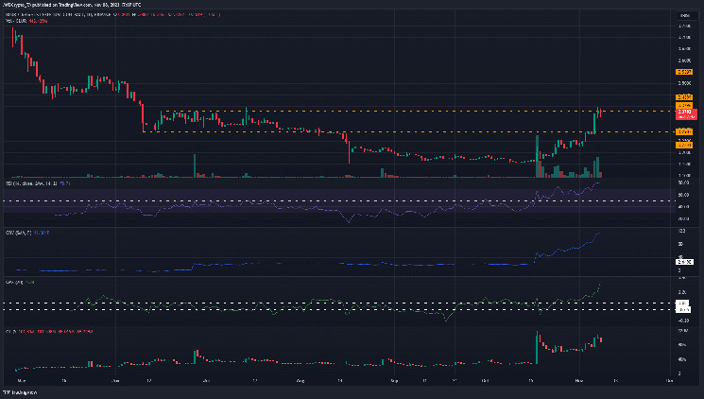Select the white dashed line in the RSI pane
704x399 pixels.
tap(283, 201)
